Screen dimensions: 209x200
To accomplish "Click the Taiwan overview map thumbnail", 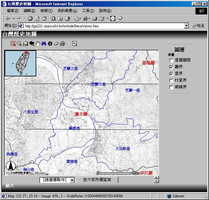I will coord(21,63).
